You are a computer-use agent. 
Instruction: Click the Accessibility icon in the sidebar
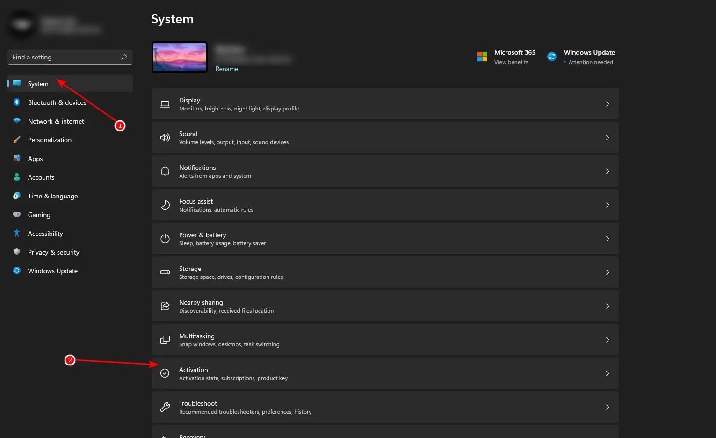coord(17,233)
